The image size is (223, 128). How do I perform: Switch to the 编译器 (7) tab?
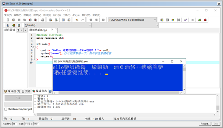[x=12, y=91]
